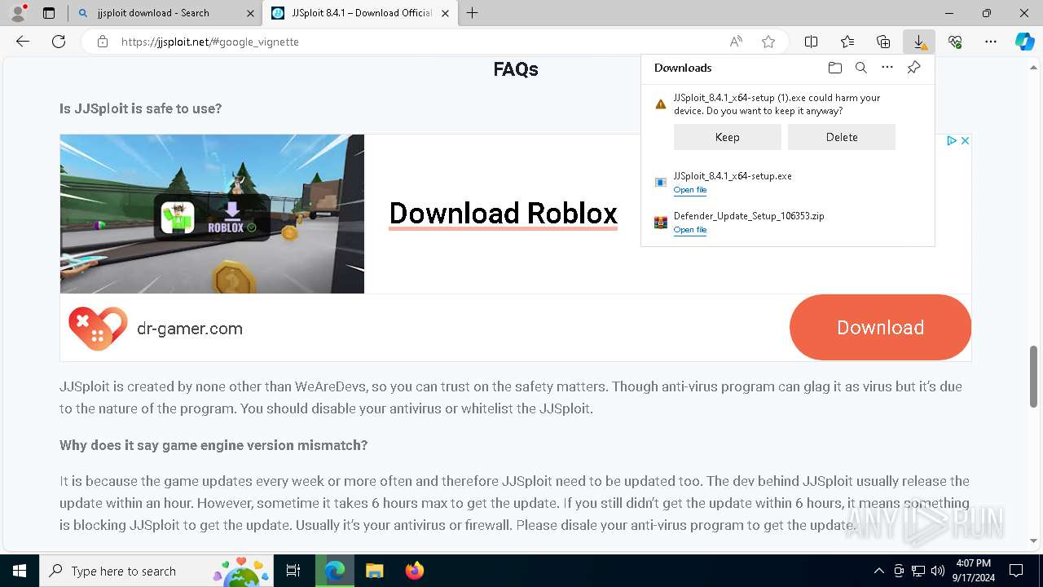Open network status tray icon
The image size is (1043, 587).
click(x=918, y=571)
